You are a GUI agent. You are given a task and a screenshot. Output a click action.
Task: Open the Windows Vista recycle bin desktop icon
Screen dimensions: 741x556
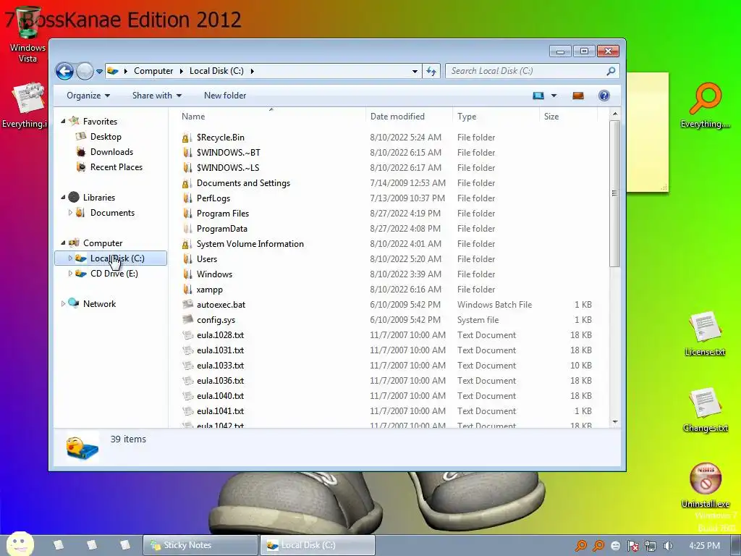[27, 35]
